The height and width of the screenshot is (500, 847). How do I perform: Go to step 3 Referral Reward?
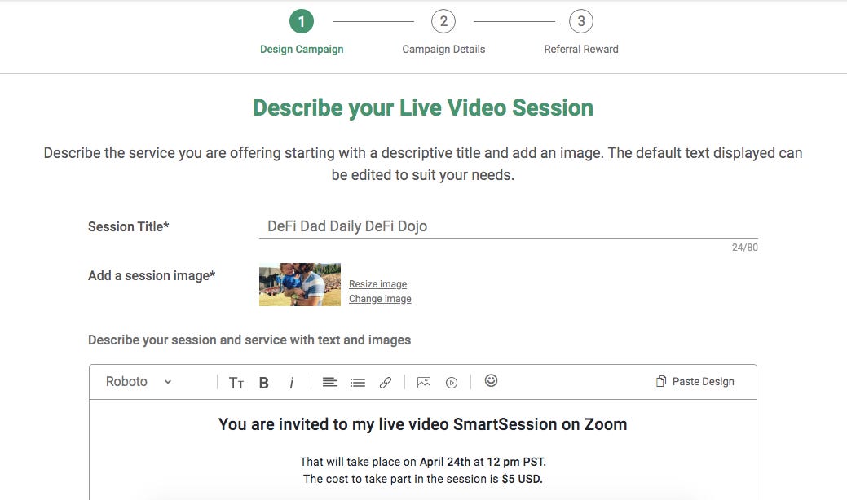tap(581, 22)
